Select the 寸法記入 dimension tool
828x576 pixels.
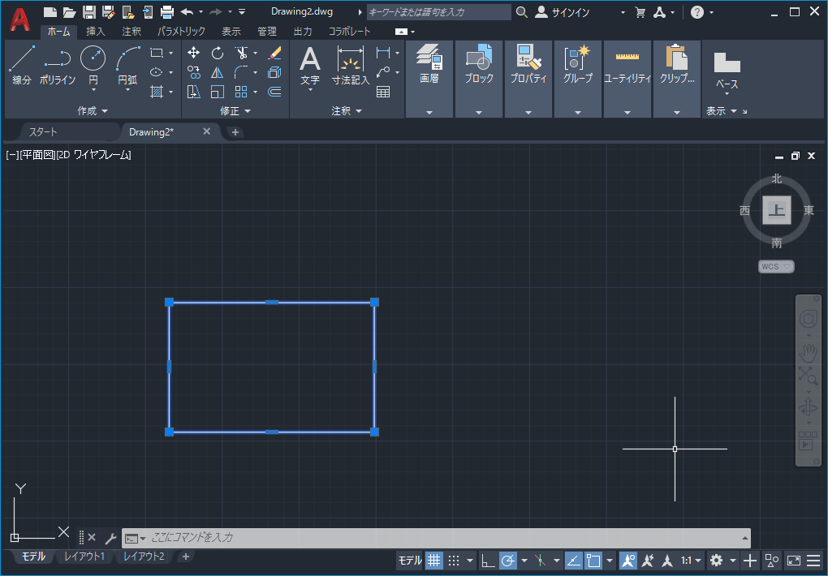[x=351, y=66]
